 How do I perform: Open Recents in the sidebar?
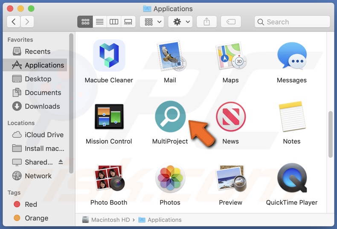point(35,52)
